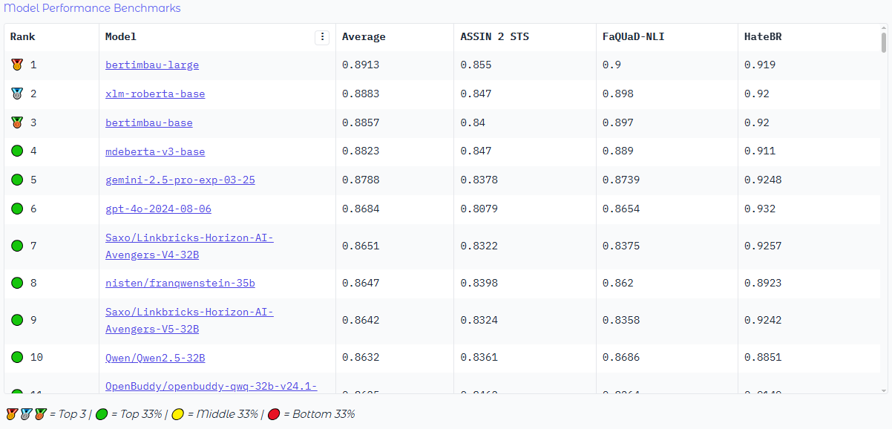Select the Average value 0.8632
Image resolution: width=892 pixels, height=429 pixels.
(361, 357)
